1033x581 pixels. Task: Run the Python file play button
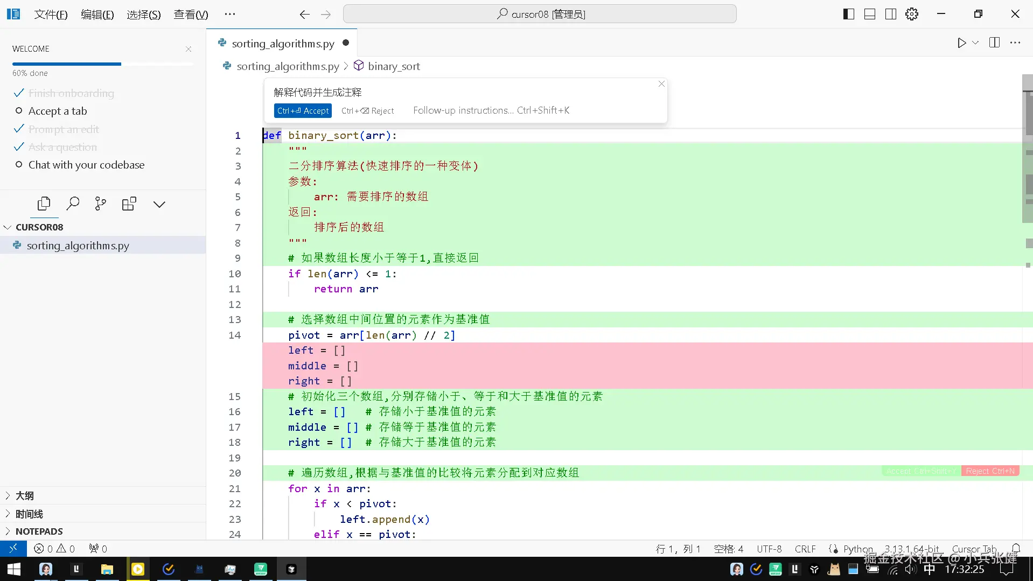(x=961, y=43)
